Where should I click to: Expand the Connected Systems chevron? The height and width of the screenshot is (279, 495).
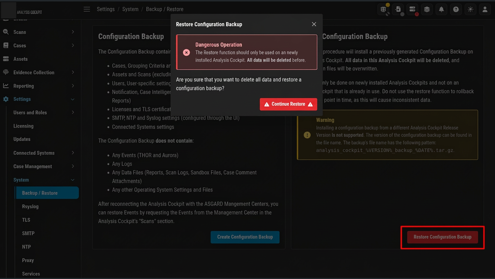(x=73, y=153)
